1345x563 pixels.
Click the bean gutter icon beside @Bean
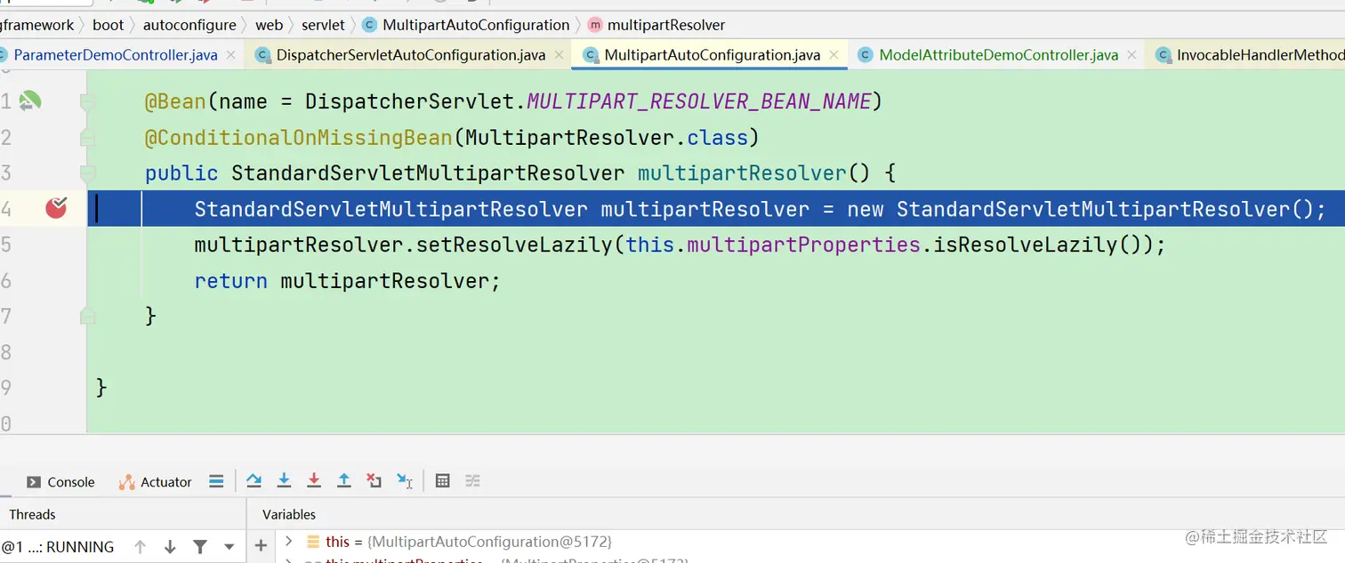point(29,101)
